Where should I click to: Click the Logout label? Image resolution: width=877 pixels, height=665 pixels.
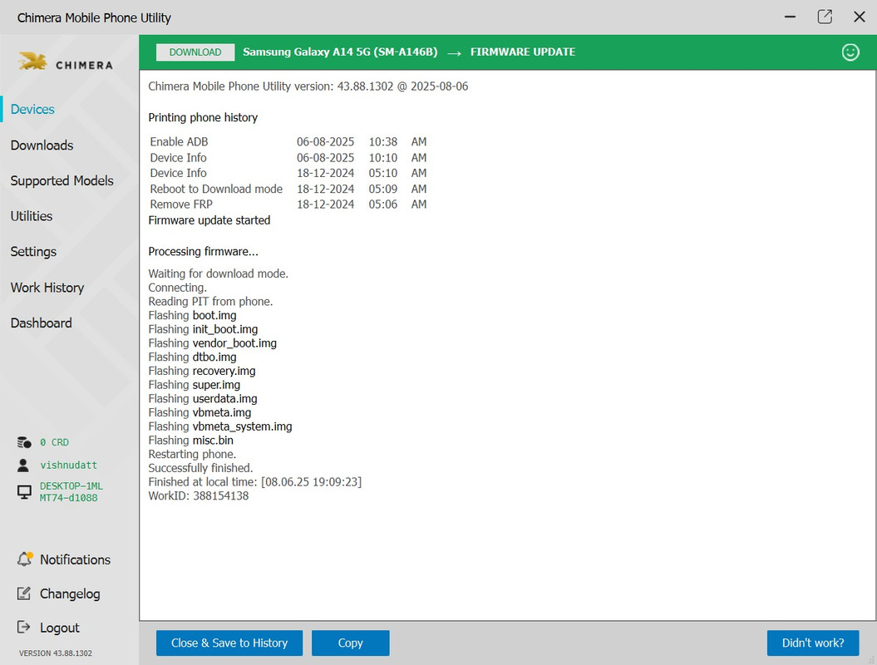[x=60, y=628]
